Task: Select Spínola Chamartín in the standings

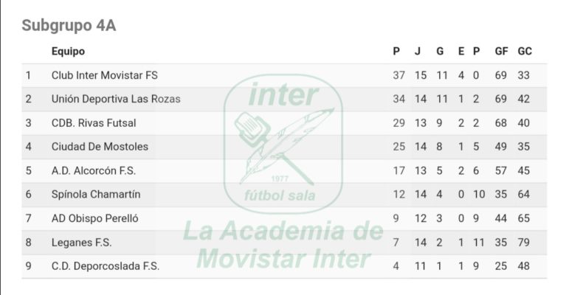Action: [x=96, y=195]
